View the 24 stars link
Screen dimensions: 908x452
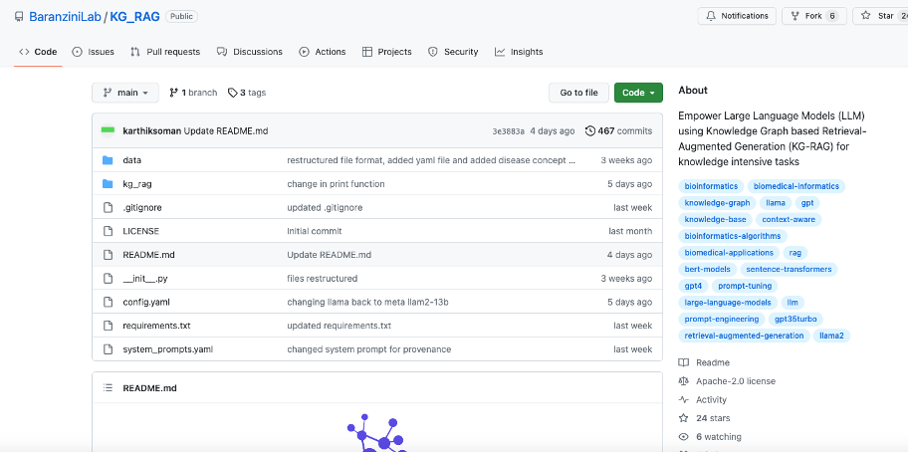point(705,418)
